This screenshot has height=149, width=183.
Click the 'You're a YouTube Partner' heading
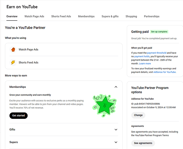click(25, 28)
